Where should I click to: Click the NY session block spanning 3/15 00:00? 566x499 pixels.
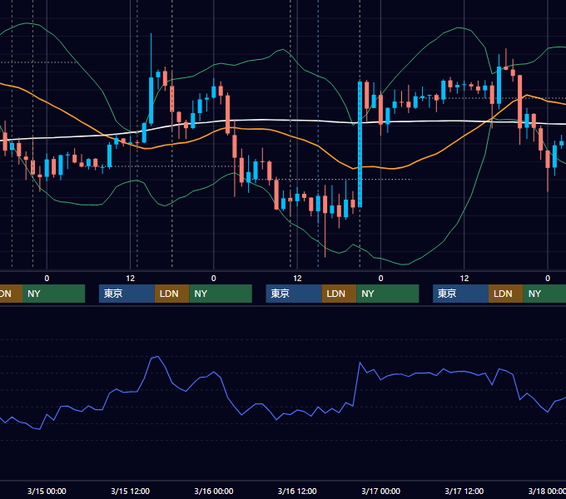tap(53, 294)
